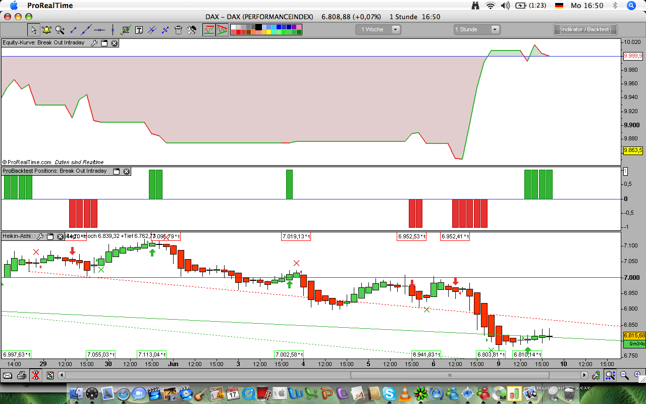Click the printer icon below chart

pos(22,375)
